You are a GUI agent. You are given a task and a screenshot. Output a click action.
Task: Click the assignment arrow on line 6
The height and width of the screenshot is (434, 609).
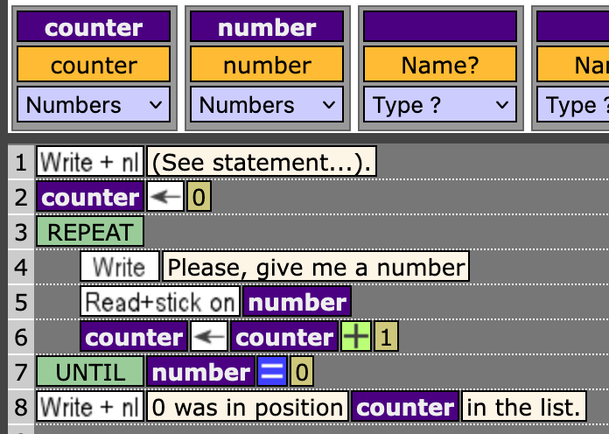208,337
